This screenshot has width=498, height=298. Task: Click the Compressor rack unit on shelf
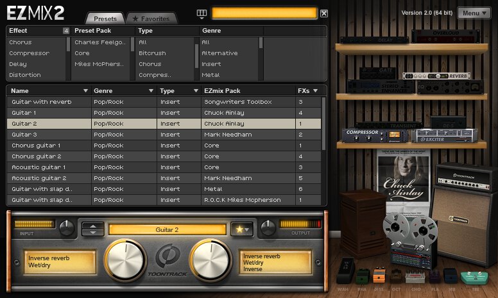tap(364, 135)
